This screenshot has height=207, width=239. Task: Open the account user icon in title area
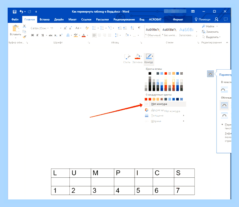pos(216,19)
